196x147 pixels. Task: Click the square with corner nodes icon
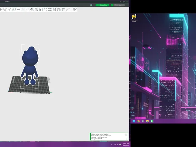(50, 9)
